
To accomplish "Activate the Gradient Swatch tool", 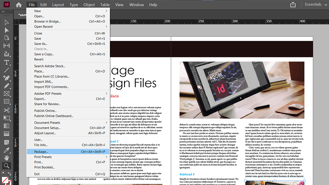I will pos(7,125).
